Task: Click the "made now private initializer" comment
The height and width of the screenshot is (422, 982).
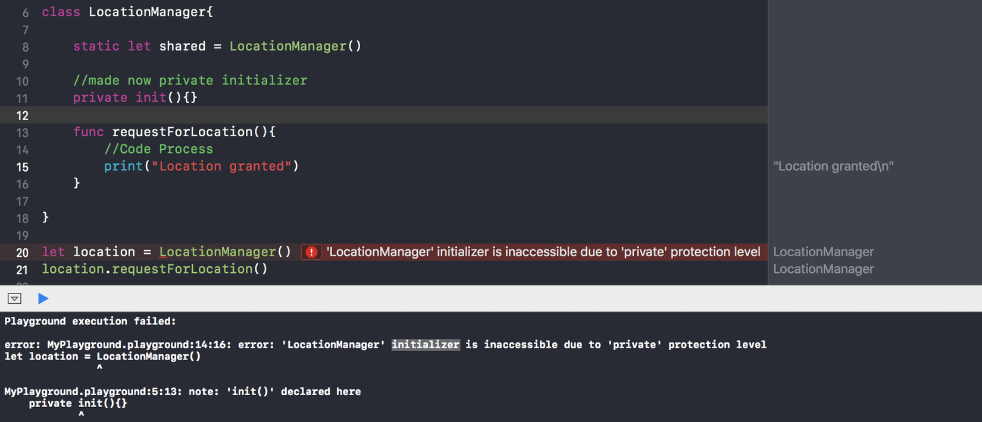Action: [190, 80]
